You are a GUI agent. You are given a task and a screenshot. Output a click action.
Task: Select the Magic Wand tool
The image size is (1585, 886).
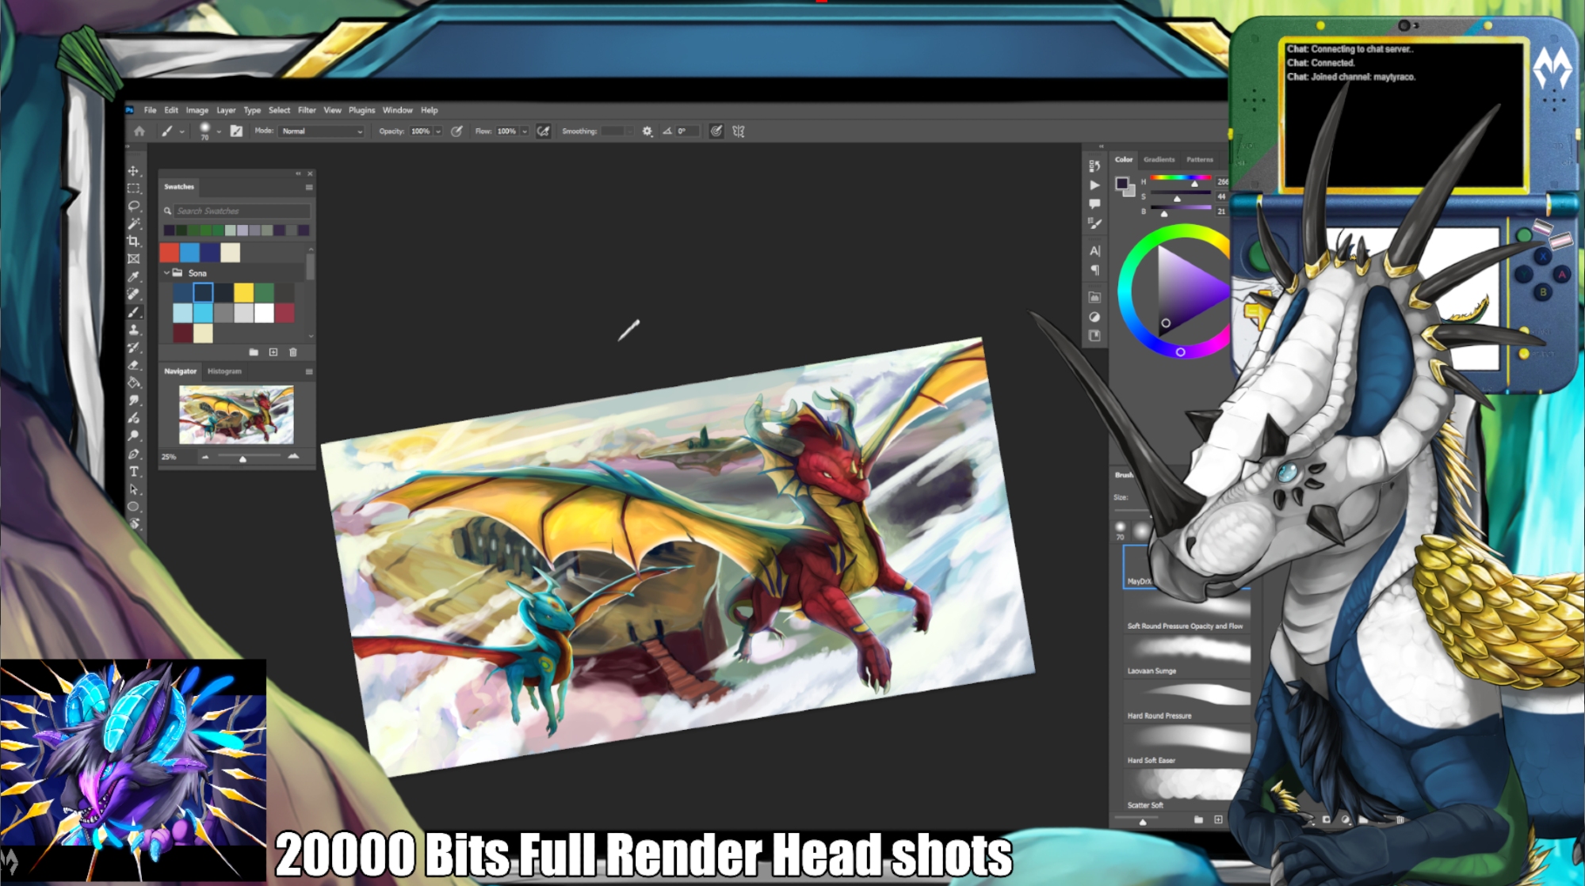coord(133,223)
